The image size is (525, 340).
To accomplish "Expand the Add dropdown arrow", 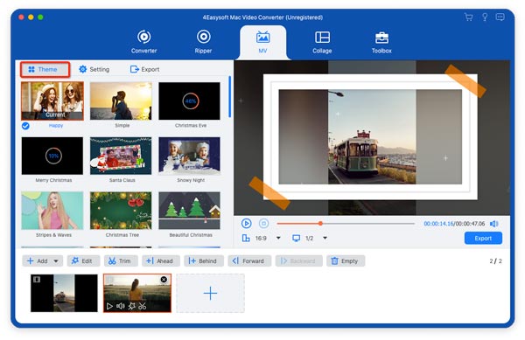I will [56, 260].
